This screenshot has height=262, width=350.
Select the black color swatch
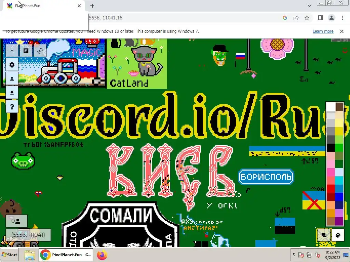click(331, 148)
